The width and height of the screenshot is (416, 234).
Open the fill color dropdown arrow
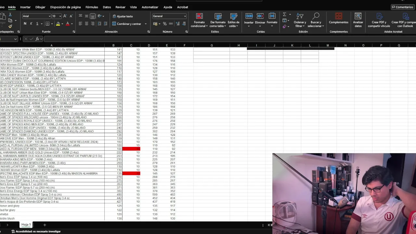(x=62, y=24)
